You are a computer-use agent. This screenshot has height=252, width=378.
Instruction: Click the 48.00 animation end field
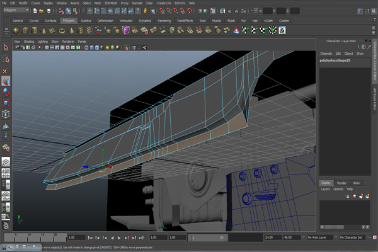coord(292,238)
